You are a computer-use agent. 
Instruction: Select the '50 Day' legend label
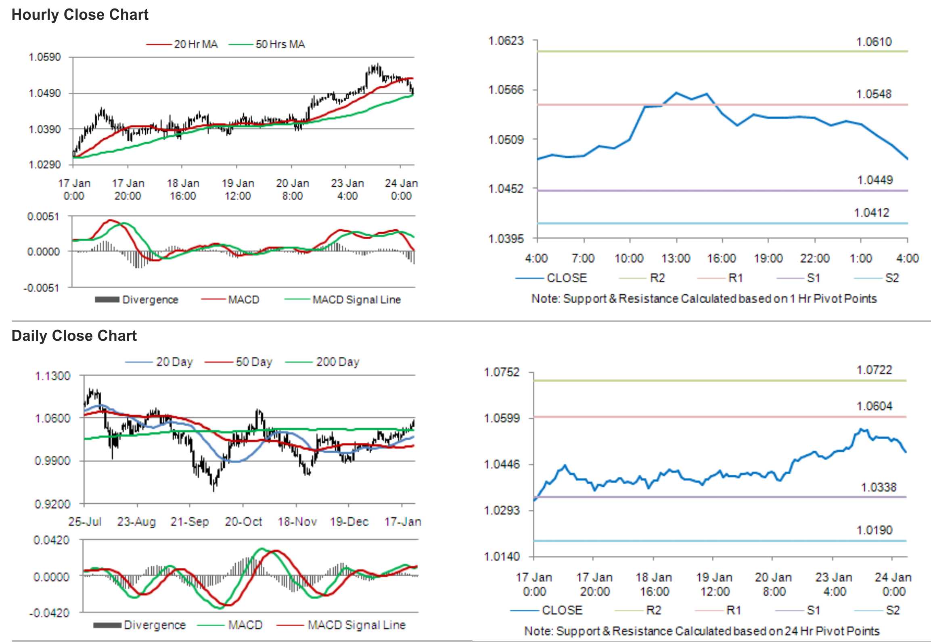[254, 362]
